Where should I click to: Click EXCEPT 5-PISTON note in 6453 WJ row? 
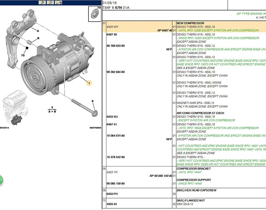tap(206, 120)
